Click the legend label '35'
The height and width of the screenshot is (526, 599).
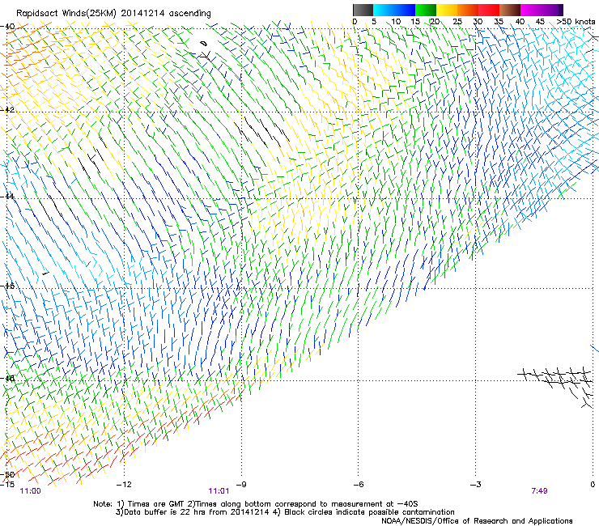[499, 21]
